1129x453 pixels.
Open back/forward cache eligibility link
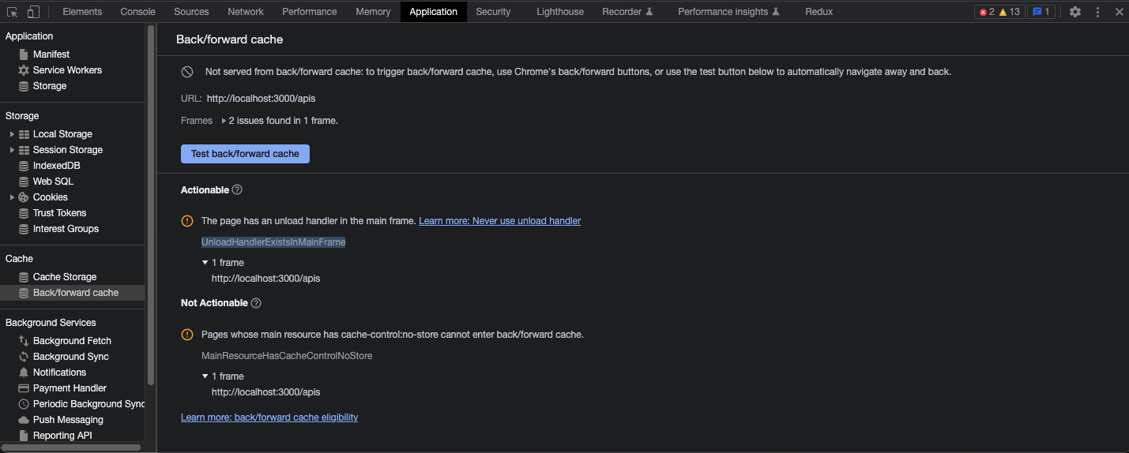pyautogui.click(x=269, y=417)
